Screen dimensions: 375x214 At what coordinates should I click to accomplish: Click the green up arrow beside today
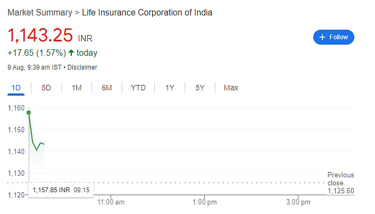click(x=71, y=53)
